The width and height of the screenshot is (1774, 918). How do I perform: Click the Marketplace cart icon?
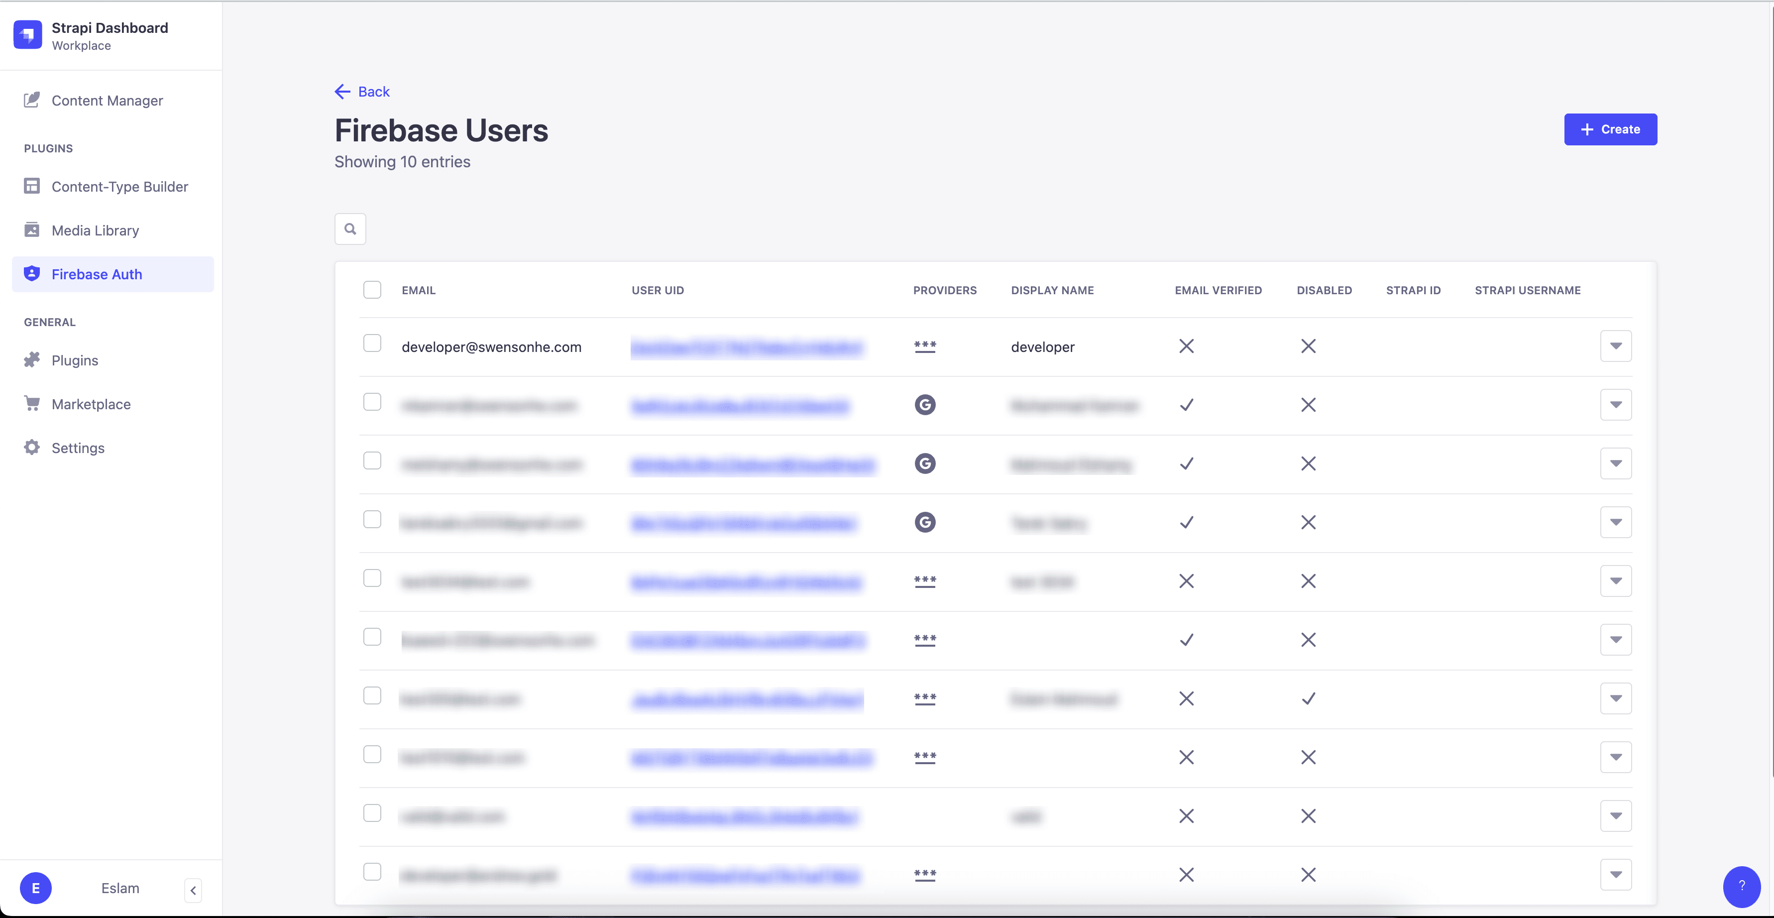pyautogui.click(x=32, y=404)
